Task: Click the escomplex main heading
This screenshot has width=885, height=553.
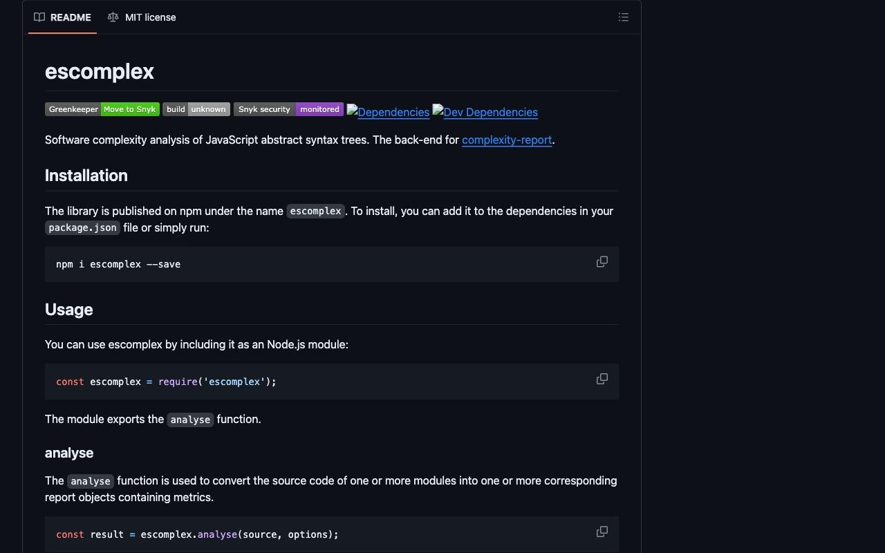Action: click(x=100, y=71)
